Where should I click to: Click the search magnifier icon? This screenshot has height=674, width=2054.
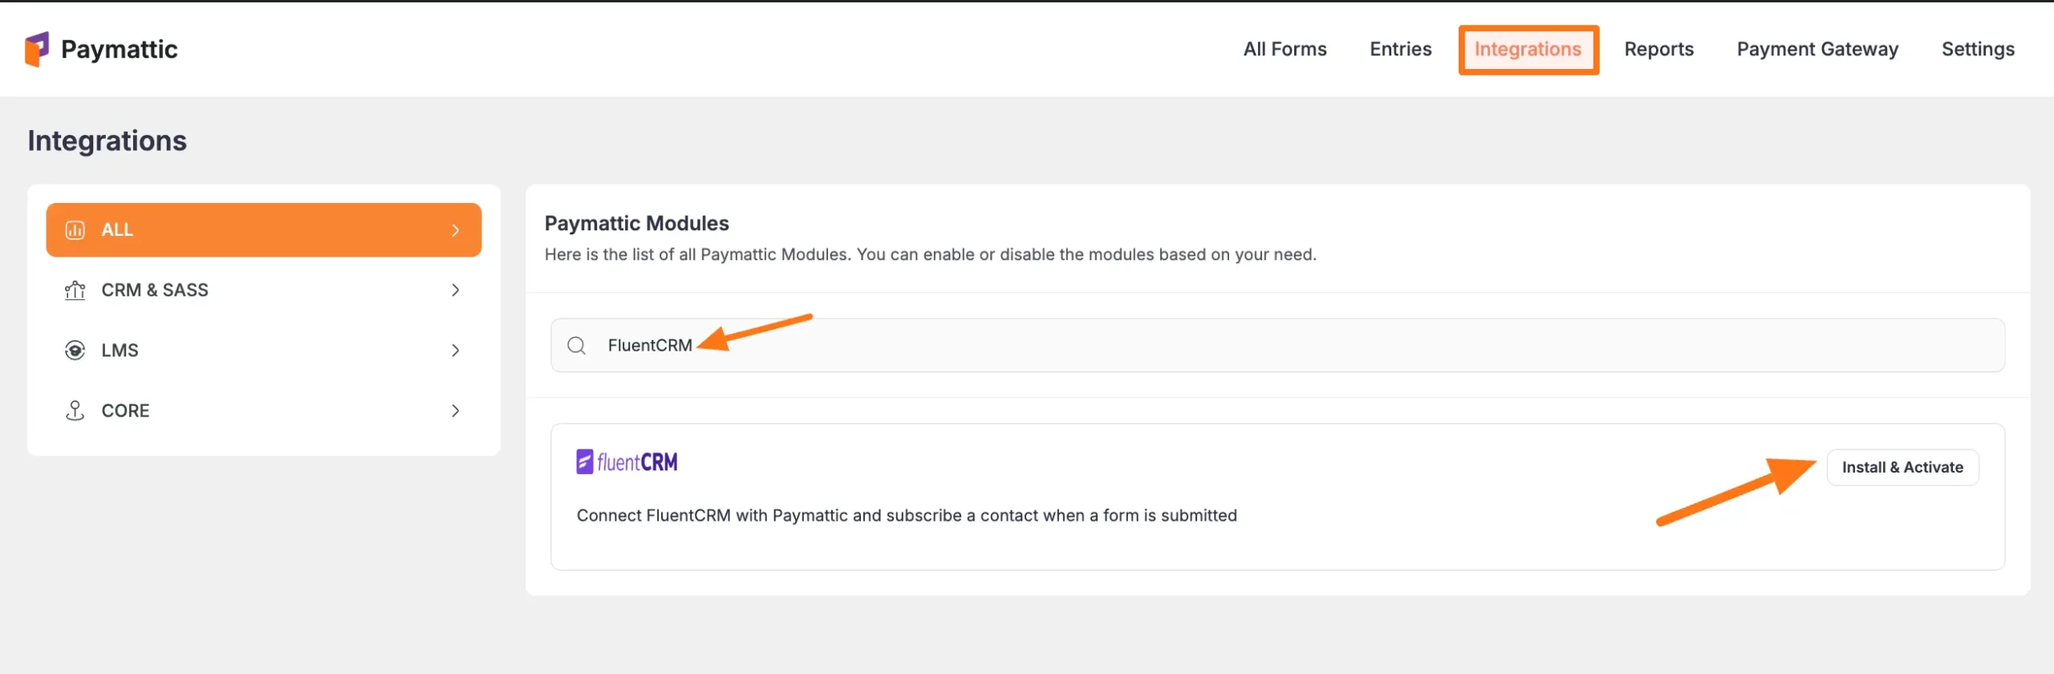point(576,346)
